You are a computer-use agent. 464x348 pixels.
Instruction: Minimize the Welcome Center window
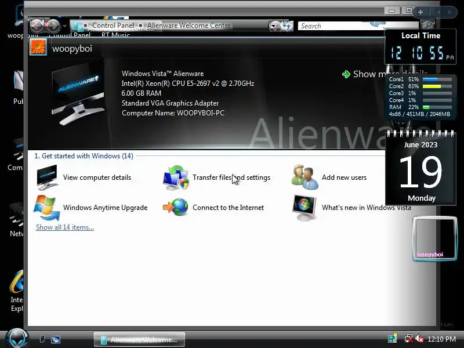click(392, 11)
